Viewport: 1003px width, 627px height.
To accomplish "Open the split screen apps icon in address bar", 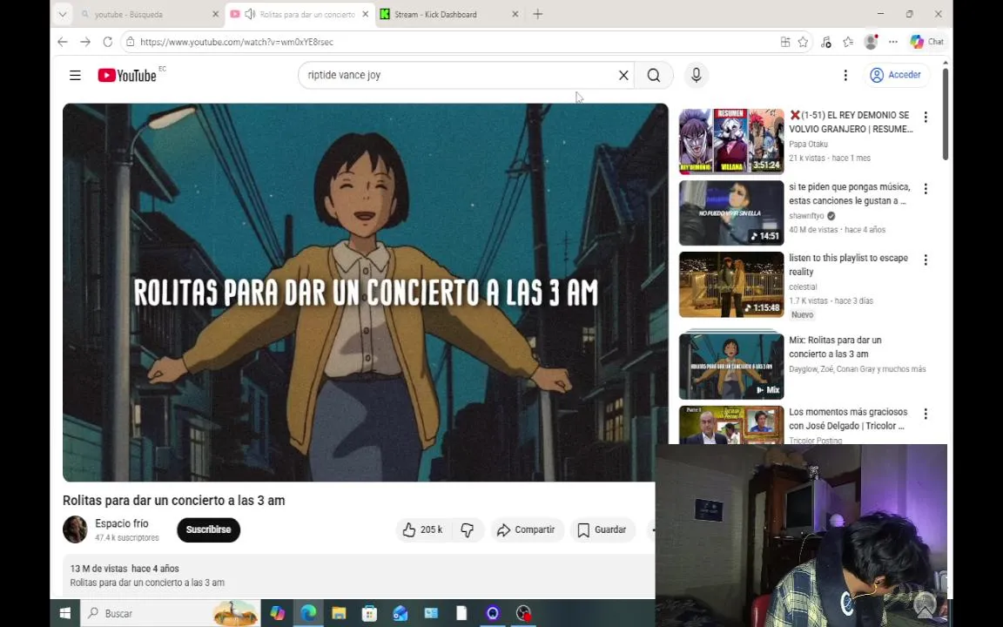I will (x=784, y=42).
